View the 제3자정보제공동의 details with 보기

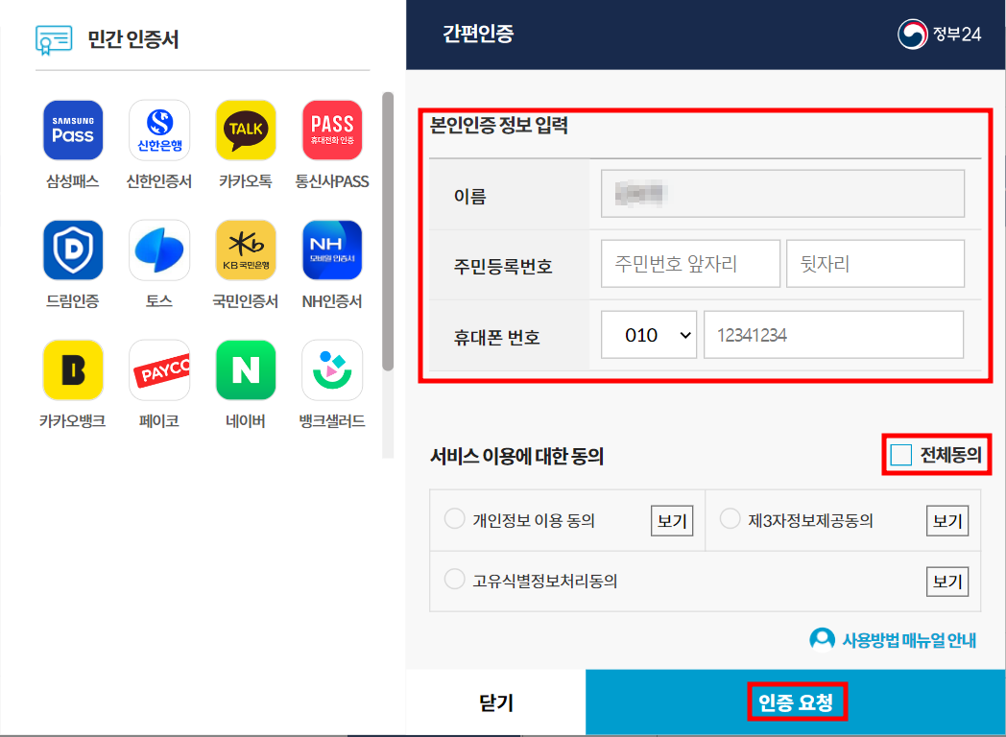(946, 520)
